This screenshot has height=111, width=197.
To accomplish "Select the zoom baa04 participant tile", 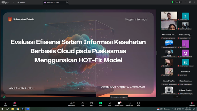I will (x=185, y=16).
